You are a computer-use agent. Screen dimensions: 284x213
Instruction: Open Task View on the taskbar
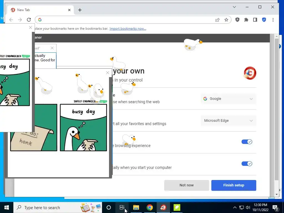[x=122, y=207]
